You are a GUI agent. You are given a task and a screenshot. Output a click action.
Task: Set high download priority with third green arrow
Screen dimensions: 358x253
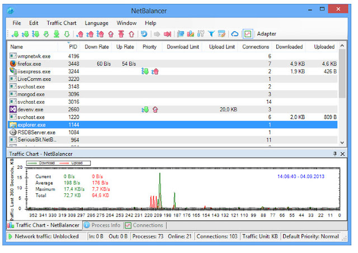tap(36, 34)
